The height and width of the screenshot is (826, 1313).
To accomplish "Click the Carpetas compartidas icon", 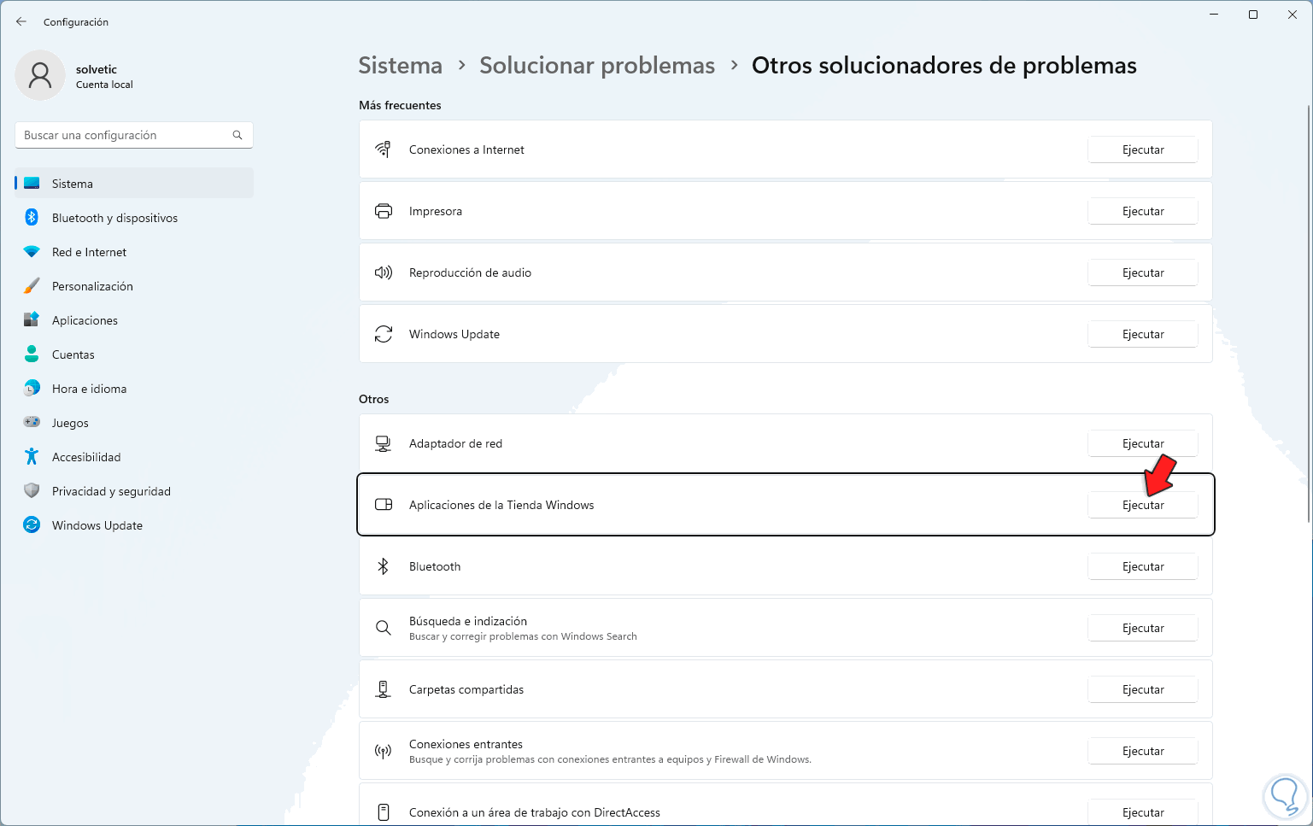I will [384, 689].
